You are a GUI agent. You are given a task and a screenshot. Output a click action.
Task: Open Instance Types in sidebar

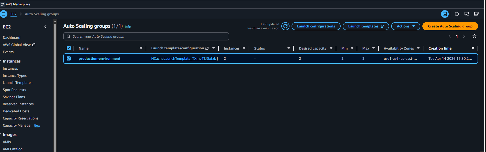coord(15,75)
